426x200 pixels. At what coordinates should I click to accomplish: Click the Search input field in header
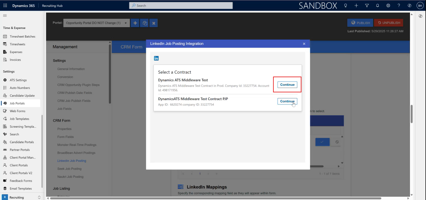[x=181, y=6]
